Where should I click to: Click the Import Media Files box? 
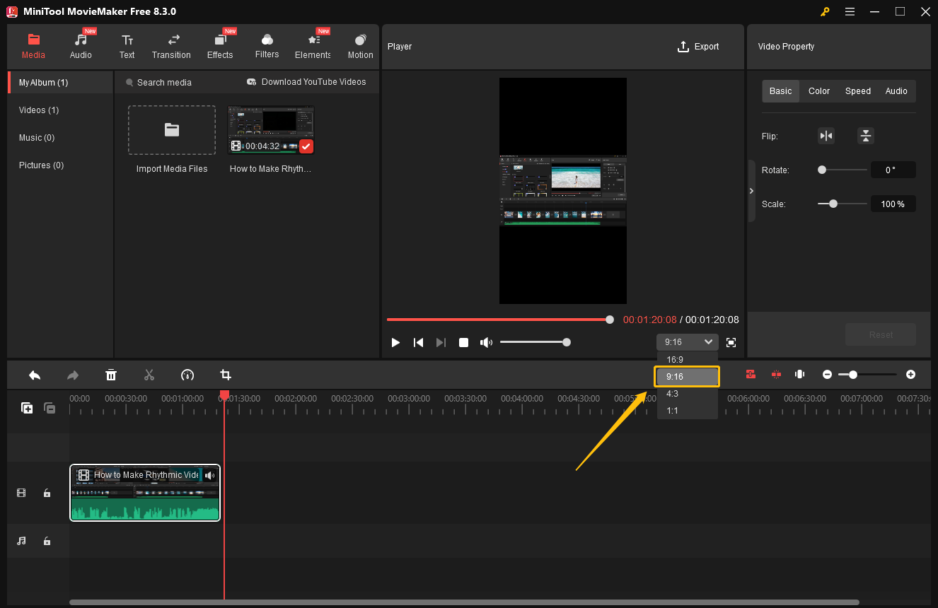point(172,130)
